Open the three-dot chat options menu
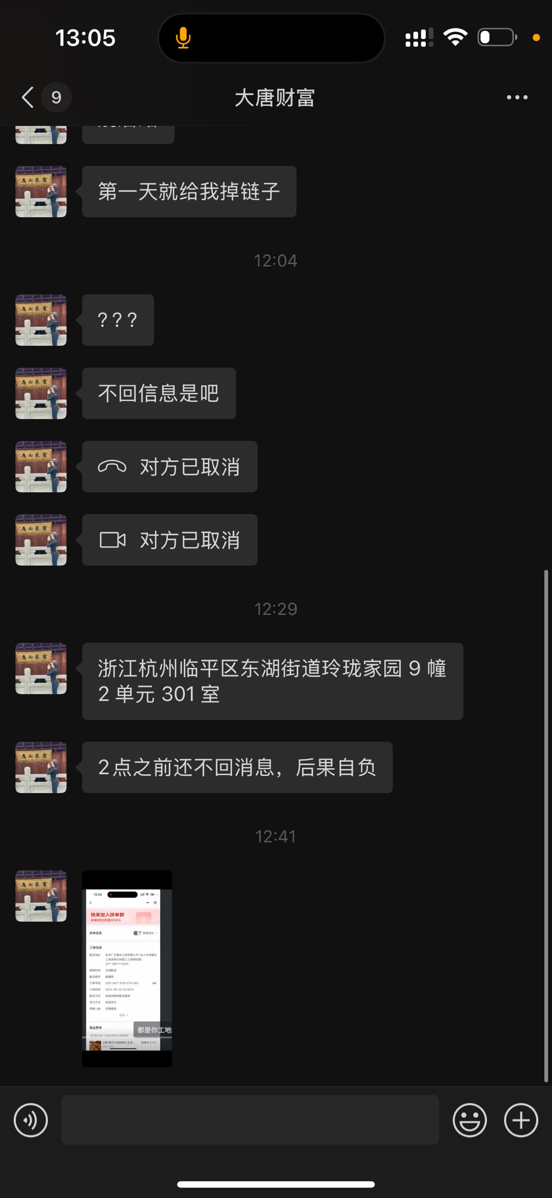This screenshot has width=552, height=1198. [x=517, y=97]
